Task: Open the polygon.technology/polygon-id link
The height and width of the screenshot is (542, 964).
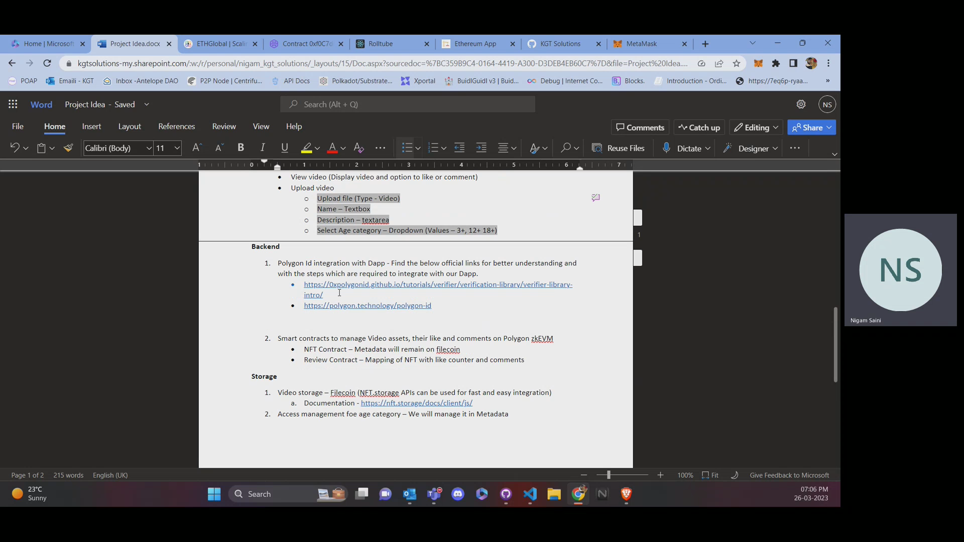Action: click(x=368, y=306)
